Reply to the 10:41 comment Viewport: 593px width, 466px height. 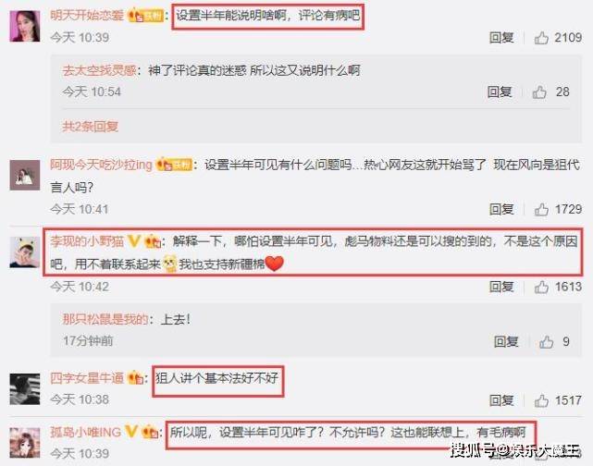[x=501, y=209]
